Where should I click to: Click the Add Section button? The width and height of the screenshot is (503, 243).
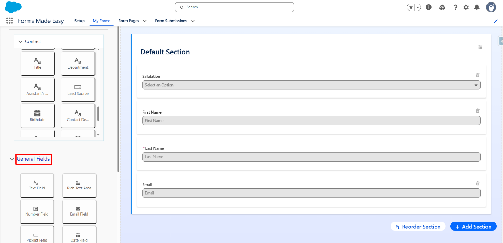click(x=473, y=227)
